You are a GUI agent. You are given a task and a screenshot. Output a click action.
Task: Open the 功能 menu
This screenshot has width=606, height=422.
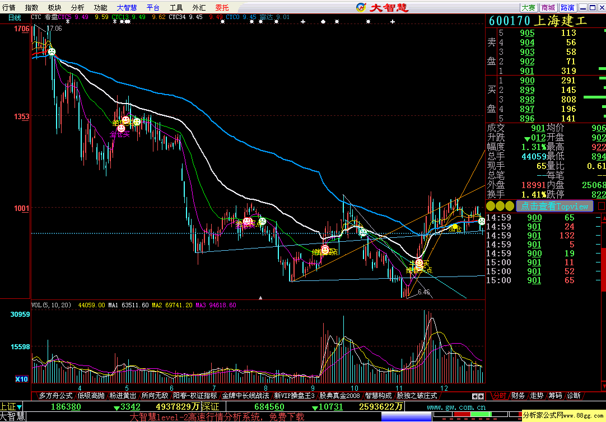point(100,7)
